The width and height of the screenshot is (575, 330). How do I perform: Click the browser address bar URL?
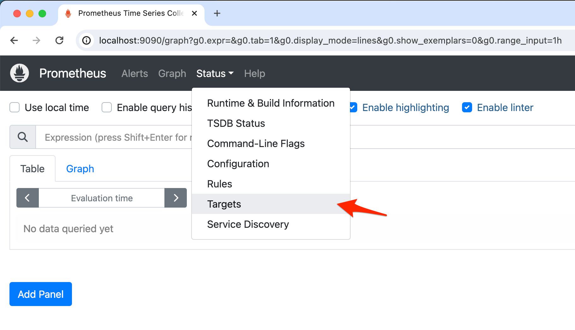click(x=330, y=40)
